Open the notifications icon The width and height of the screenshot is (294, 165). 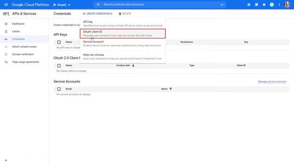(271, 5)
